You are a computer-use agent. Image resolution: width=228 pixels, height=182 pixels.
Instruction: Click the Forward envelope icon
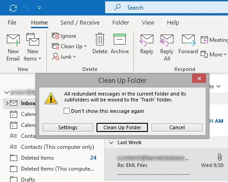[188, 40]
